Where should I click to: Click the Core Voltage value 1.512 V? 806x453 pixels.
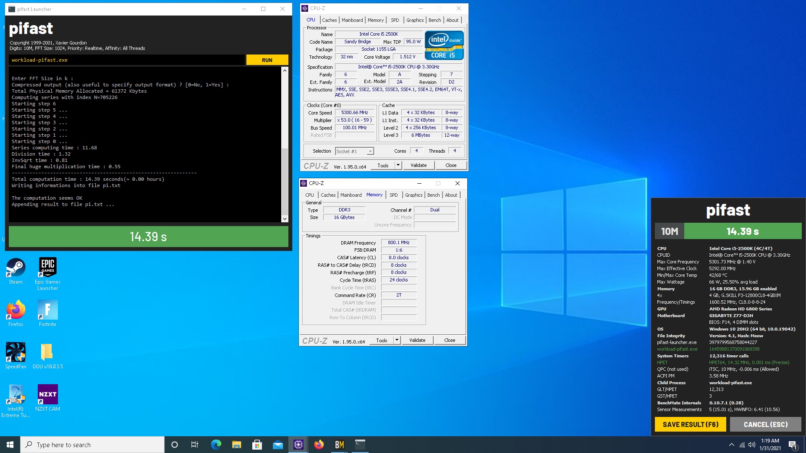407,57
